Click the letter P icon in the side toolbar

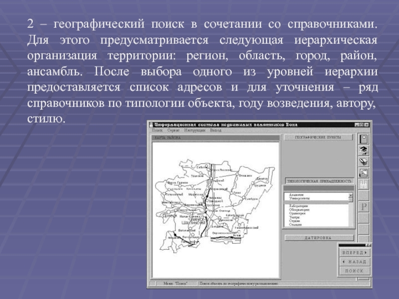(x=364, y=206)
